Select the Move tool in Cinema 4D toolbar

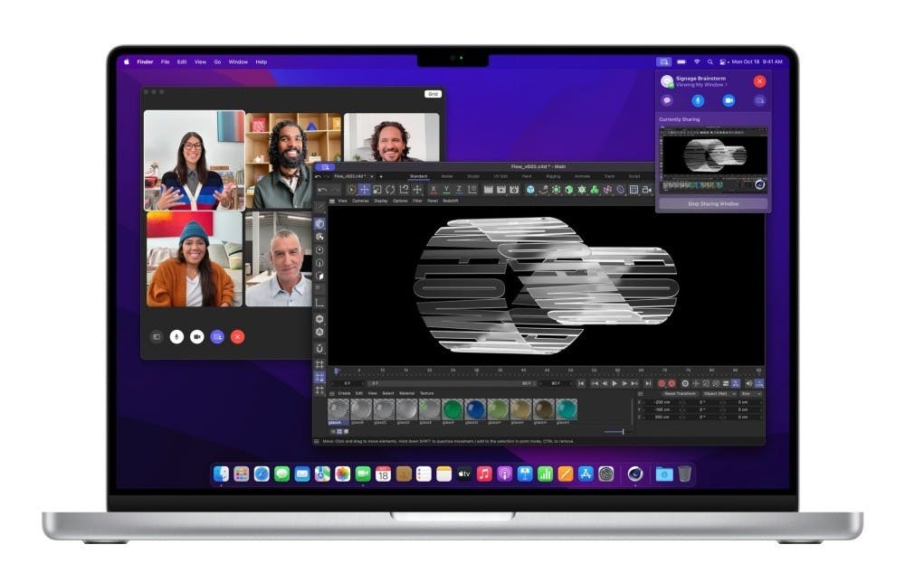pyautogui.click(x=364, y=190)
